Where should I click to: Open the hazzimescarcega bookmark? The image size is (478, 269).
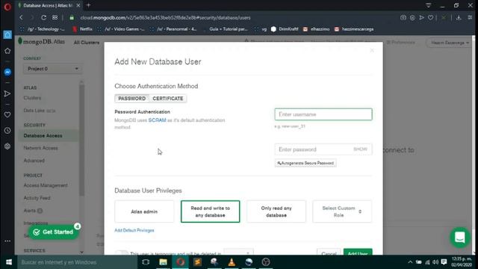(353, 29)
